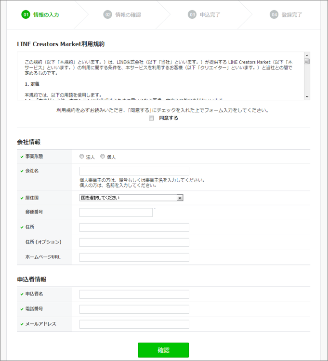Click the terms box scroll-up arrow

coord(307,55)
